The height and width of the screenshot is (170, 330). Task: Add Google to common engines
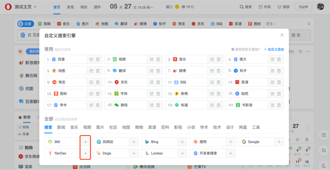tap(279, 142)
